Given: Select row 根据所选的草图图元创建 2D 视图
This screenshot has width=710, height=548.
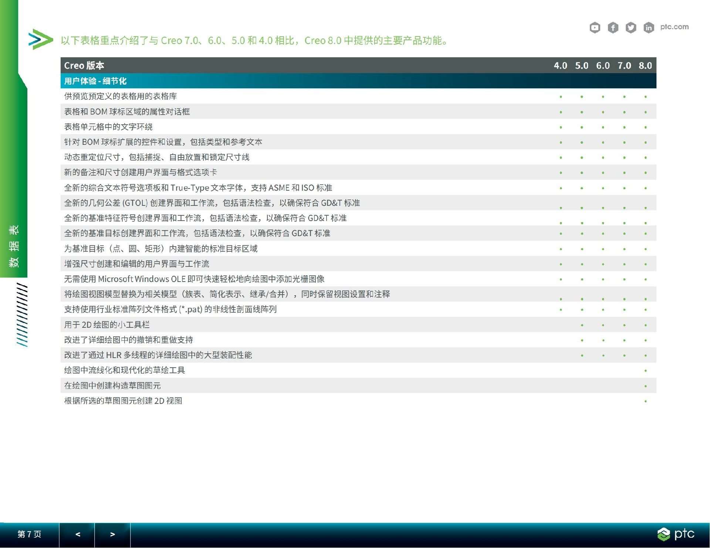Looking at the screenshot, I should [358, 401].
